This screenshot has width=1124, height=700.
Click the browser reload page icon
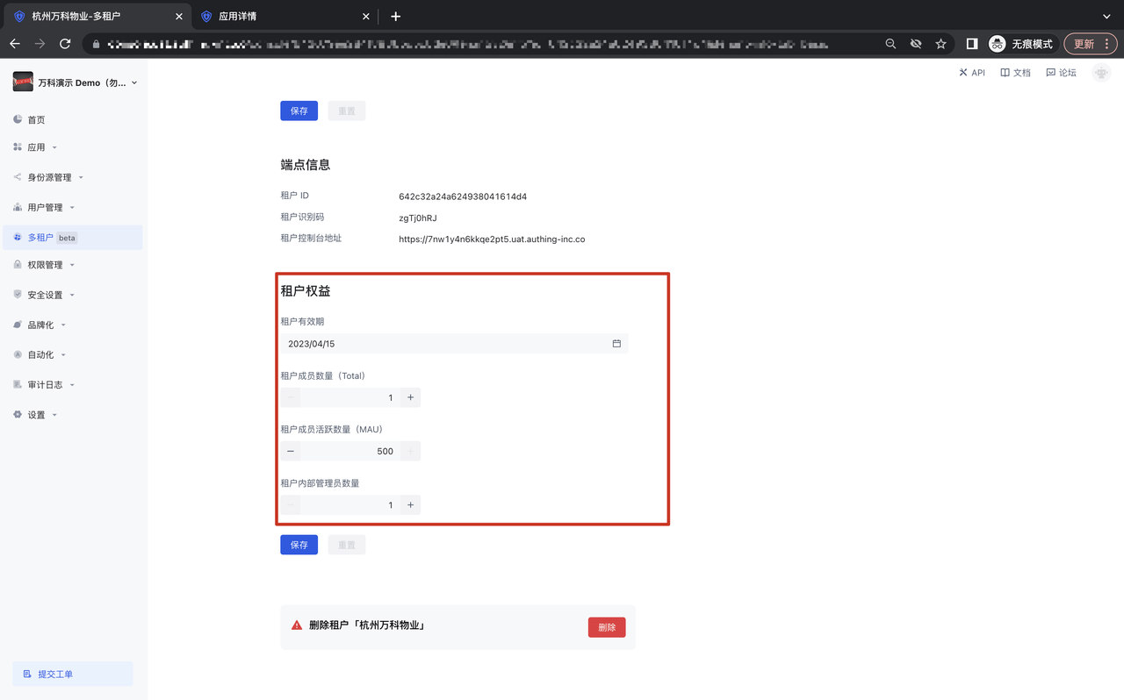pos(65,44)
